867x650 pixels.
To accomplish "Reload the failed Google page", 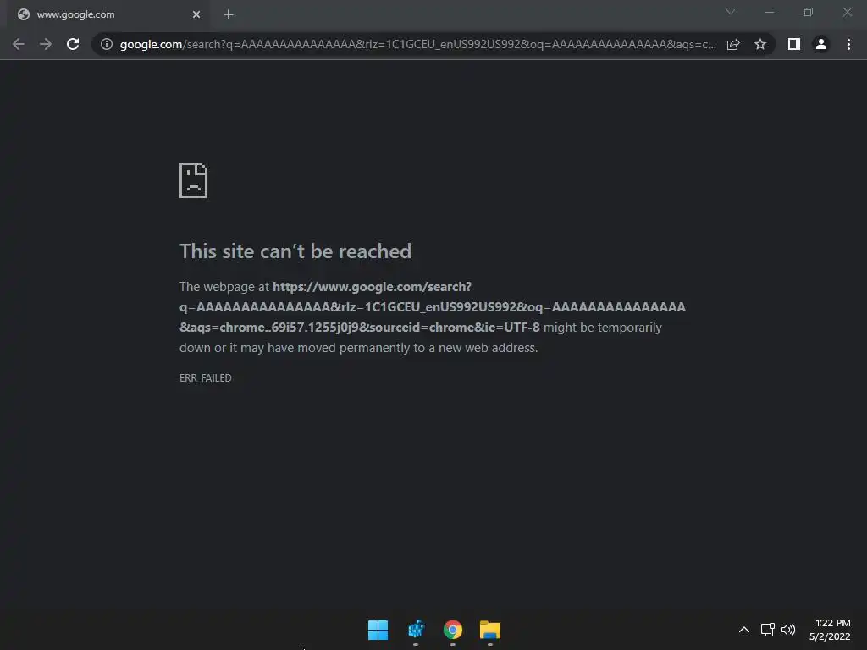I will (x=73, y=44).
